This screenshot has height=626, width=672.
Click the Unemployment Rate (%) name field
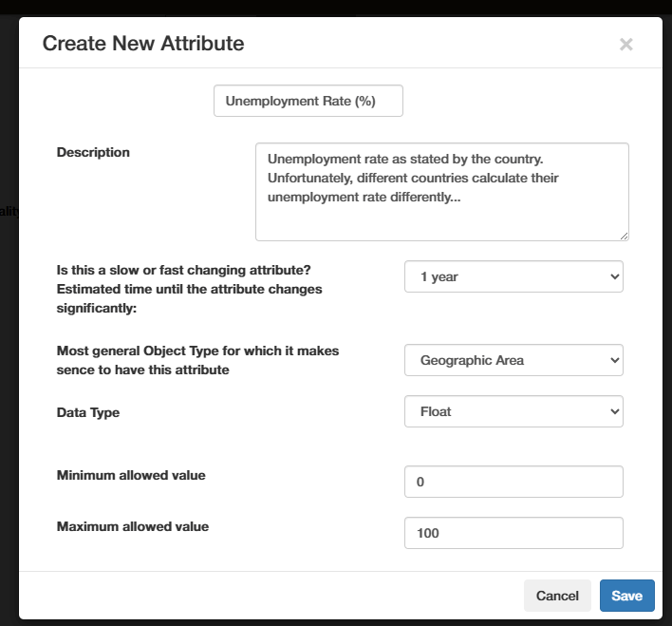[308, 101]
